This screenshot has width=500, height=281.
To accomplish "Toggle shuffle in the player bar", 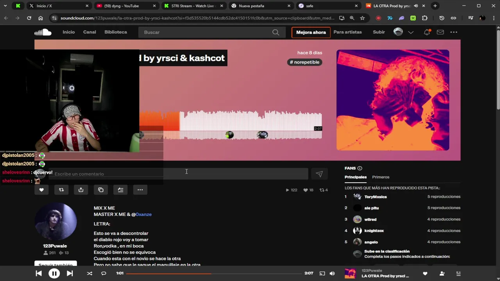I will point(89,274).
